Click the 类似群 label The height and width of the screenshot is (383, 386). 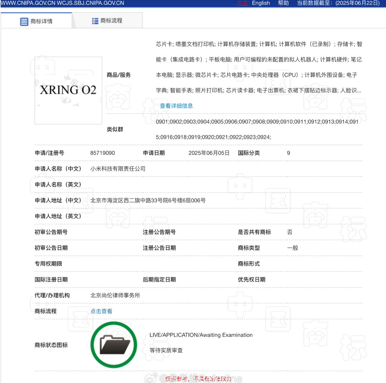[x=115, y=129]
